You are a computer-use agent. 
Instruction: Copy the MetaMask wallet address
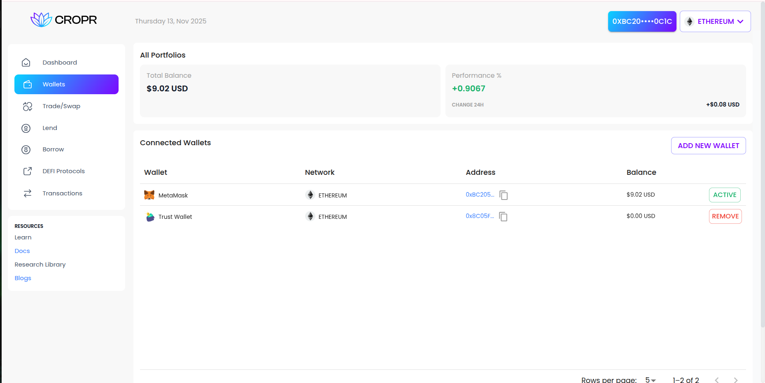(x=504, y=195)
